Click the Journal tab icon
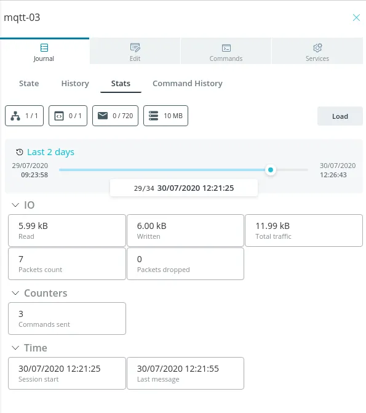The height and width of the screenshot is (413, 366). click(x=44, y=47)
